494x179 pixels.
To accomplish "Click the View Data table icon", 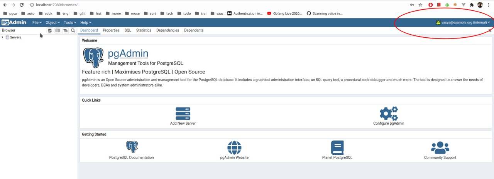I will [x=58, y=30].
